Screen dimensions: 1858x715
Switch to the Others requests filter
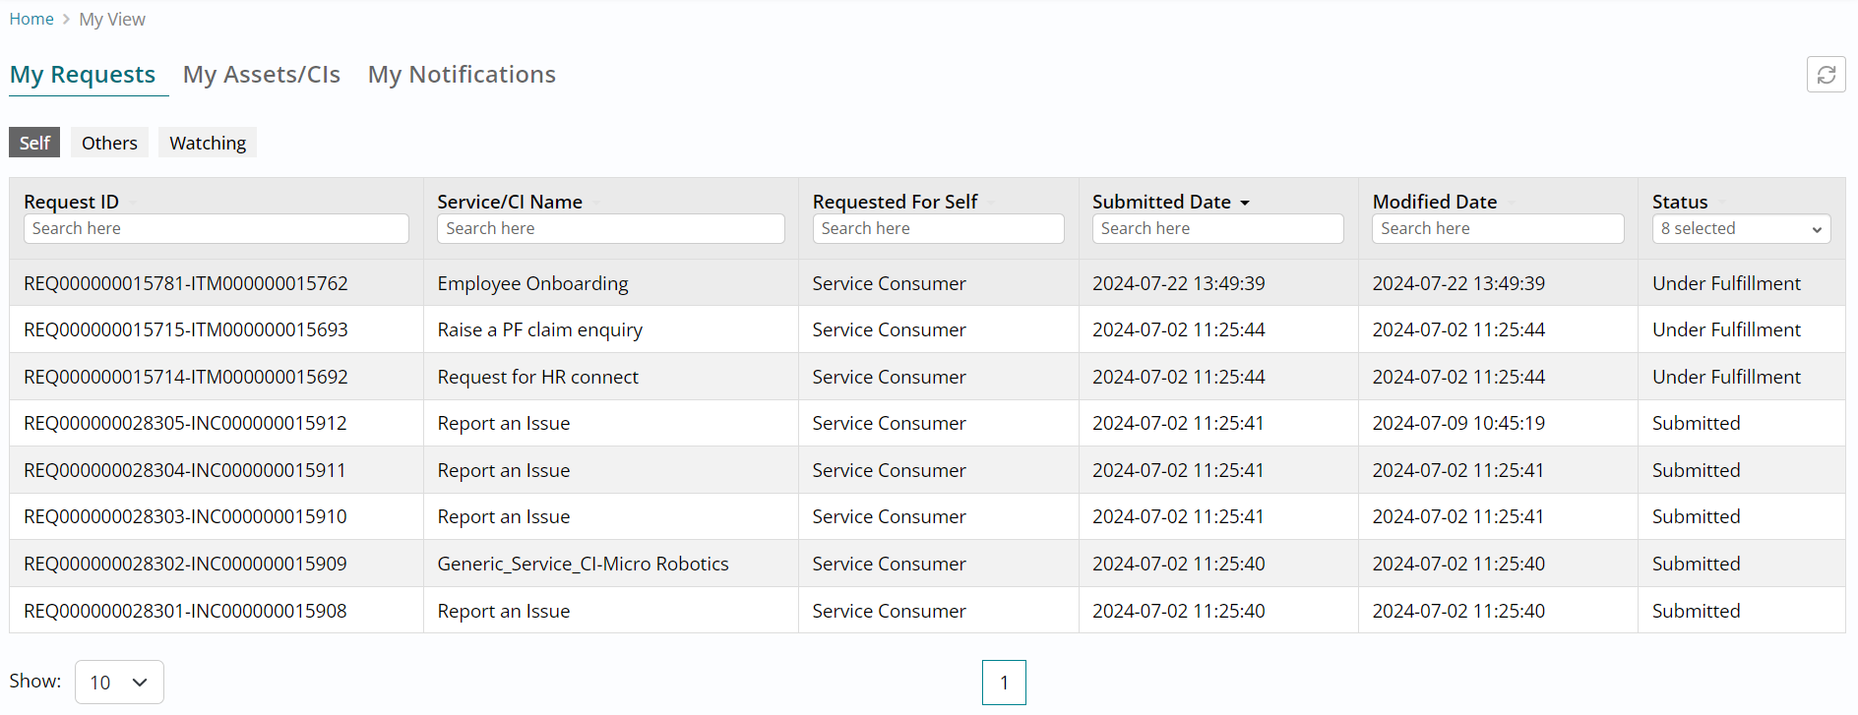tap(109, 143)
